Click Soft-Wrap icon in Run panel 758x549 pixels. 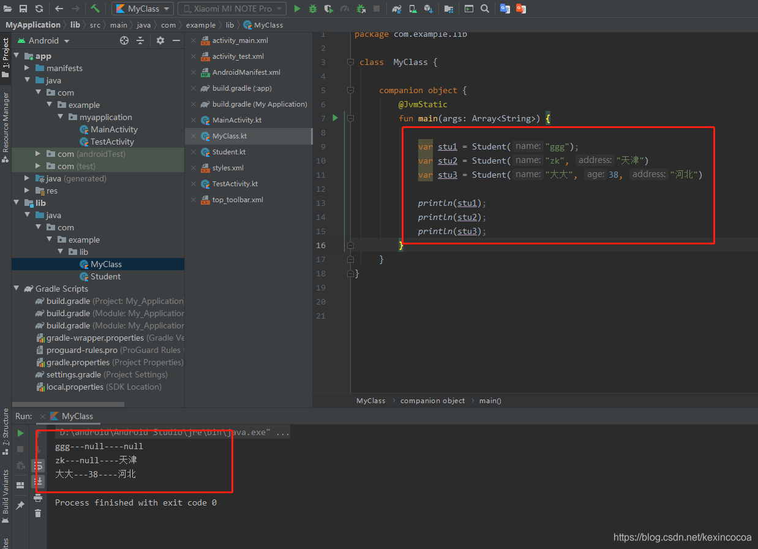tap(38, 466)
